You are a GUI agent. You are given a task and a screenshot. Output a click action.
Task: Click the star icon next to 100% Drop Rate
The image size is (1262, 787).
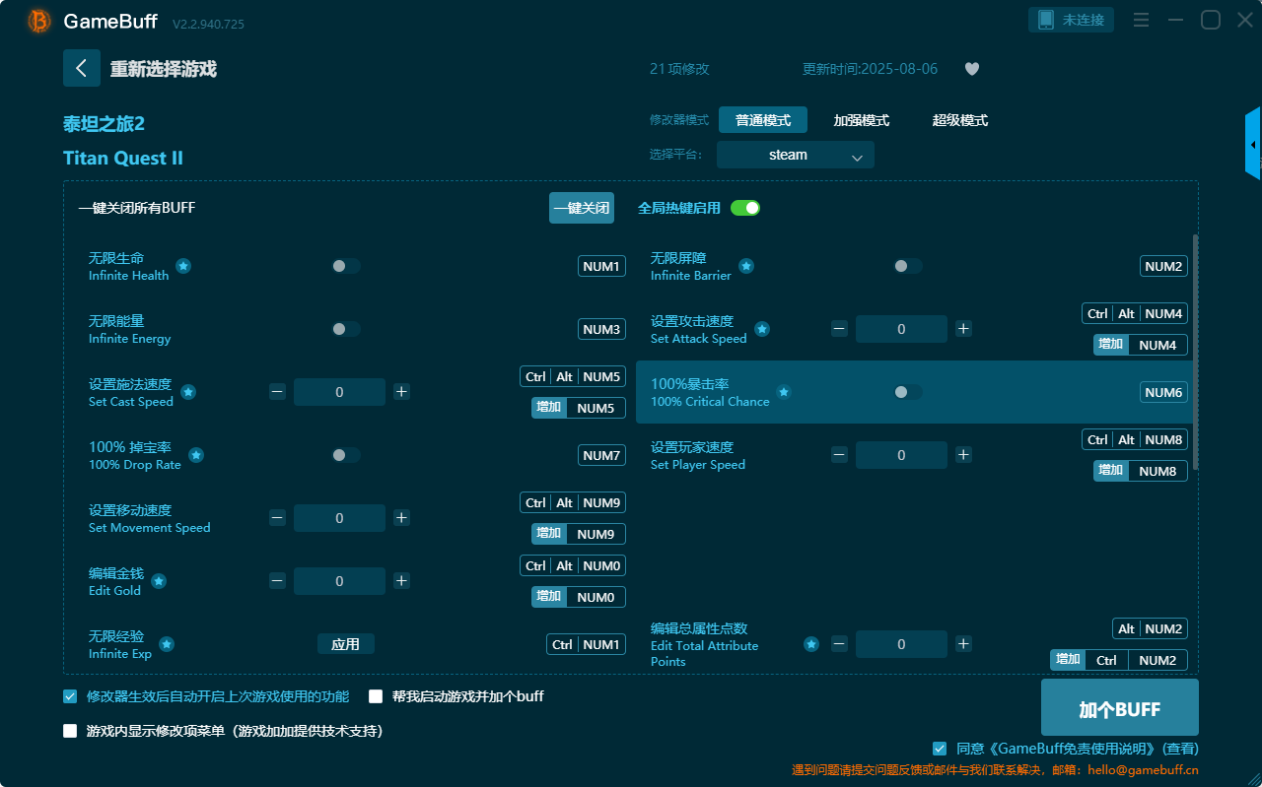pyautogui.click(x=196, y=455)
